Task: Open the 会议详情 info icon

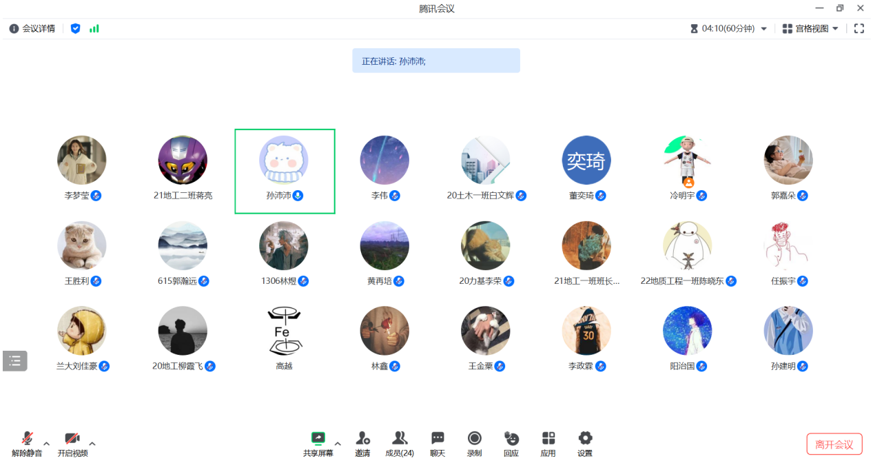Action: point(14,29)
